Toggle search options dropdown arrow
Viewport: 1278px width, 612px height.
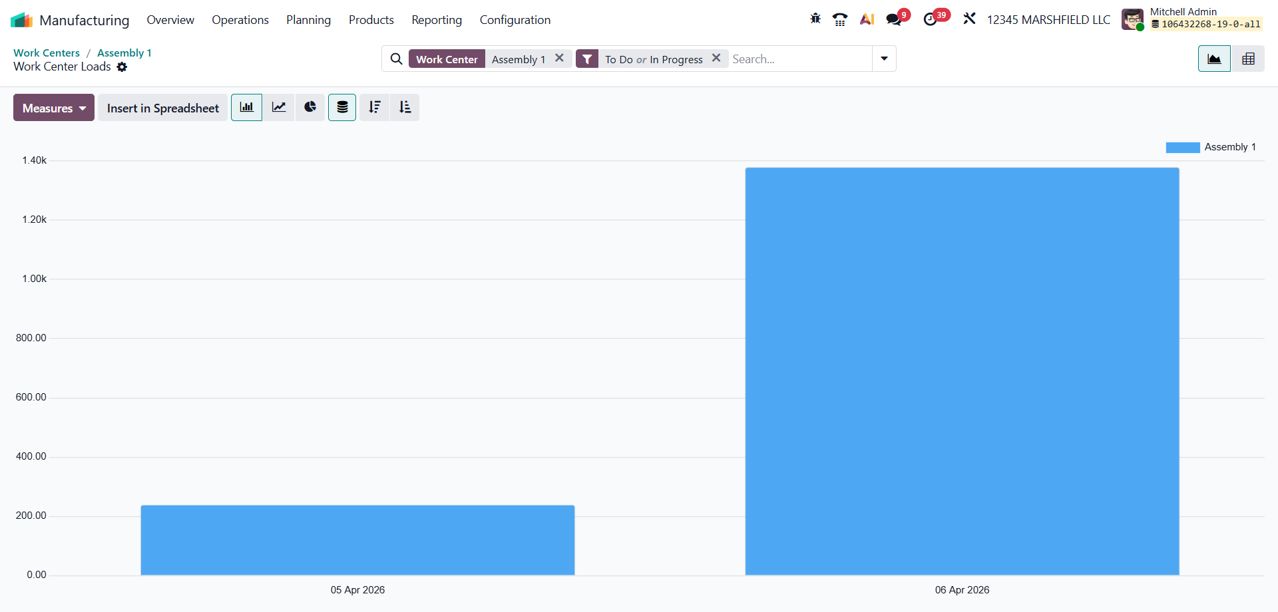(884, 59)
